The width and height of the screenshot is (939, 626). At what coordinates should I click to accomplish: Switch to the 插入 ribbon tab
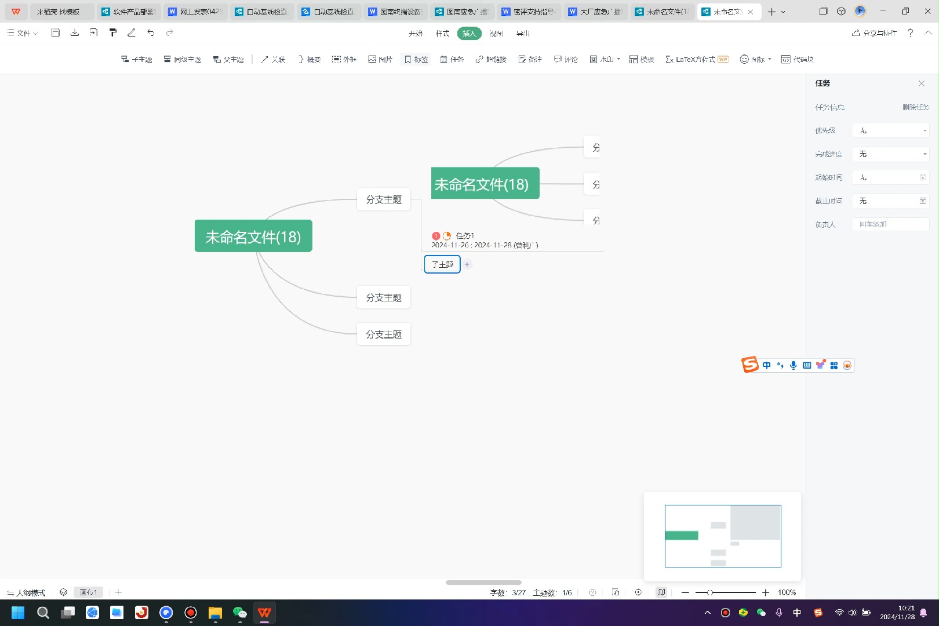point(469,33)
